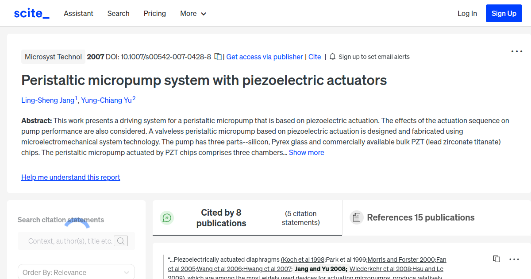Select the Cited by 8 publications tab
Viewport: 531px width, 279px height.
pyautogui.click(x=221, y=217)
